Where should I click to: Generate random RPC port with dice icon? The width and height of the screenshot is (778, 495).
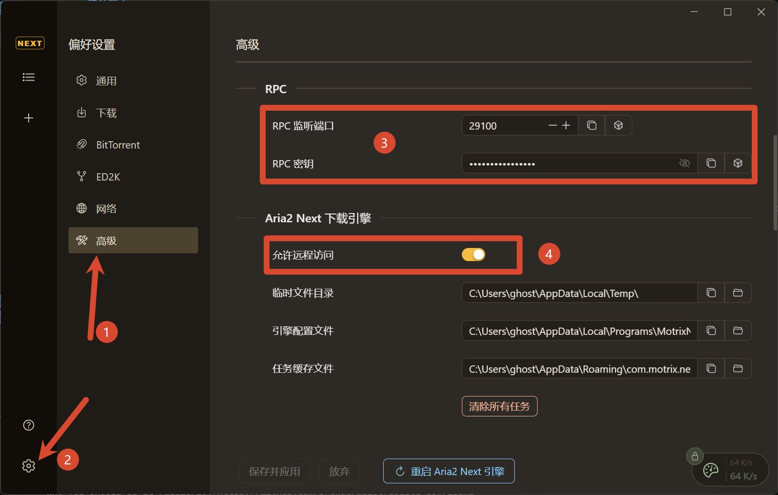click(x=618, y=125)
